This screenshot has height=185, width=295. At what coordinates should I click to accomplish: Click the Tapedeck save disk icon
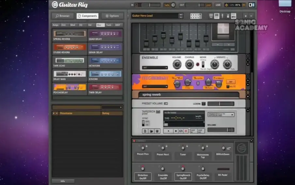(157, 131)
